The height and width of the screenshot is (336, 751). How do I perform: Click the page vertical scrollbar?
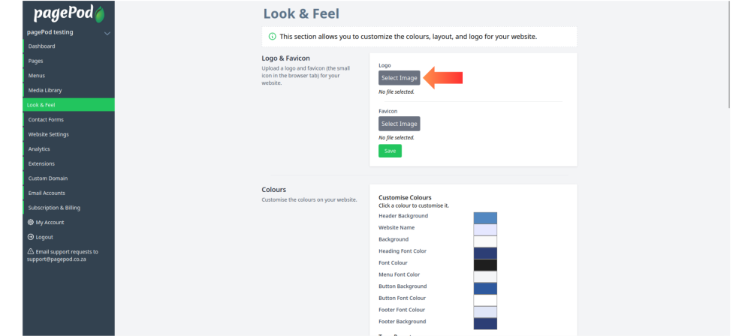pyautogui.click(x=729, y=54)
